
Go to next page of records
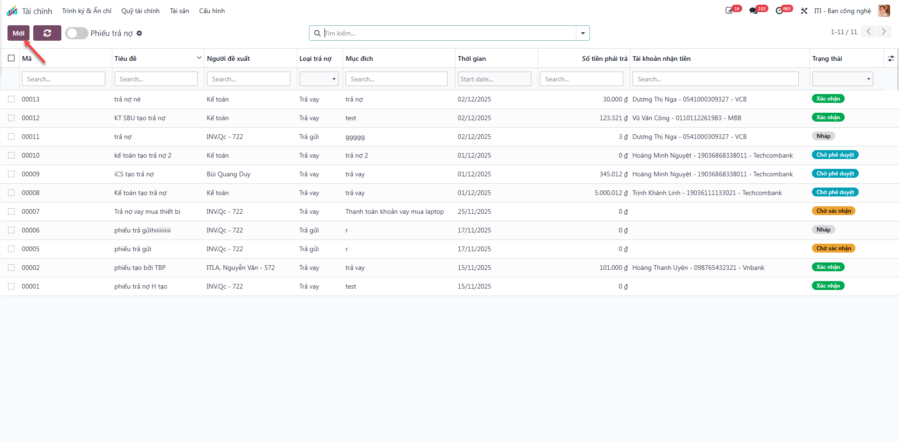(x=884, y=32)
